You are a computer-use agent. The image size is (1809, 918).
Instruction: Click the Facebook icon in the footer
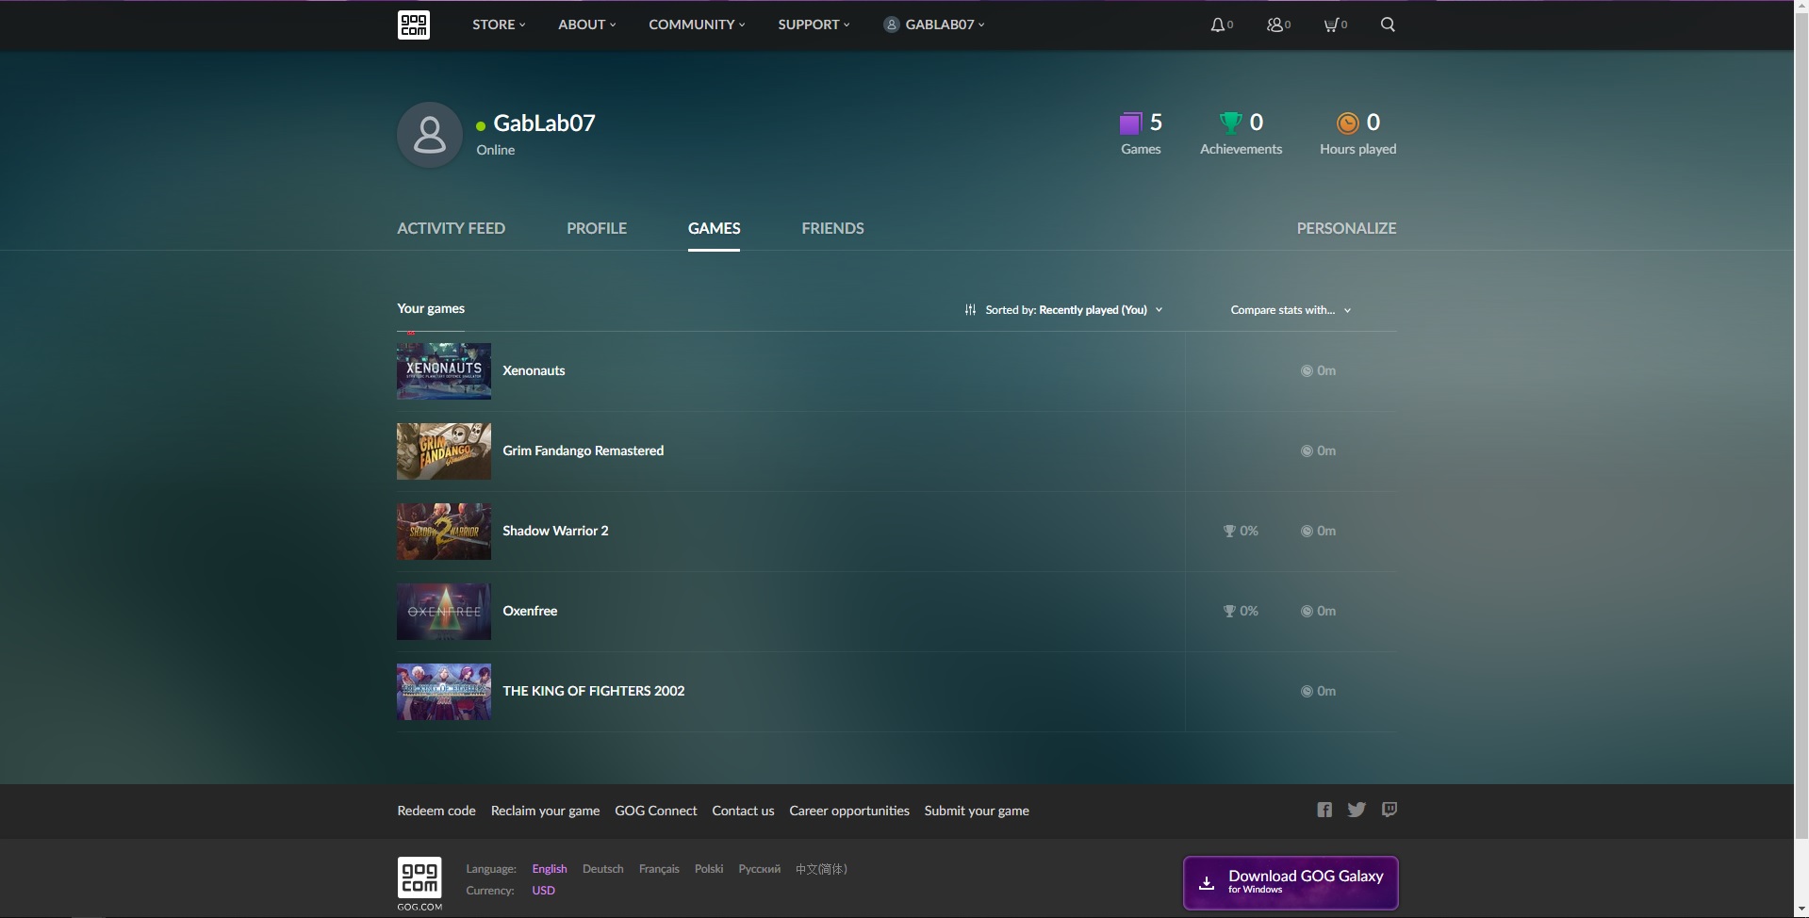pyautogui.click(x=1324, y=810)
